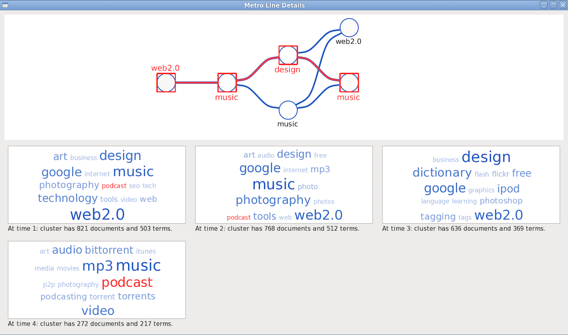Image resolution: width=568 pixels, height=335 pixels.
Task: Maximize the Metro Line Details window
Action: pyautogui.click(x=553, y=5)
